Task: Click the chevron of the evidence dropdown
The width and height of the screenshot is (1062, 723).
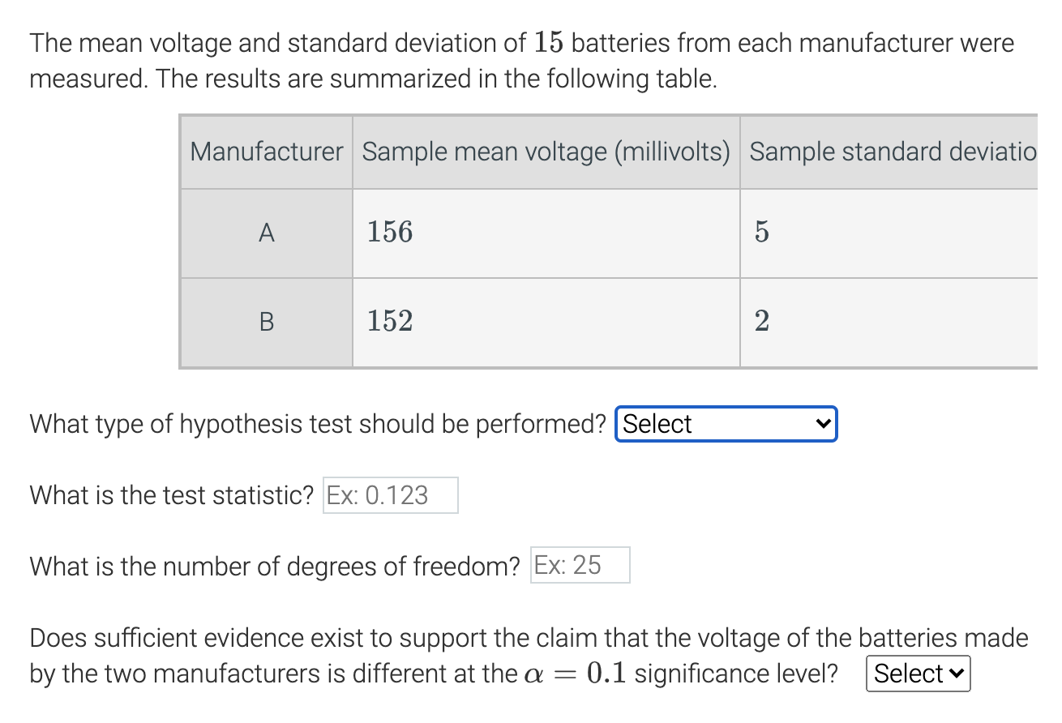Action: coord(957,674)
